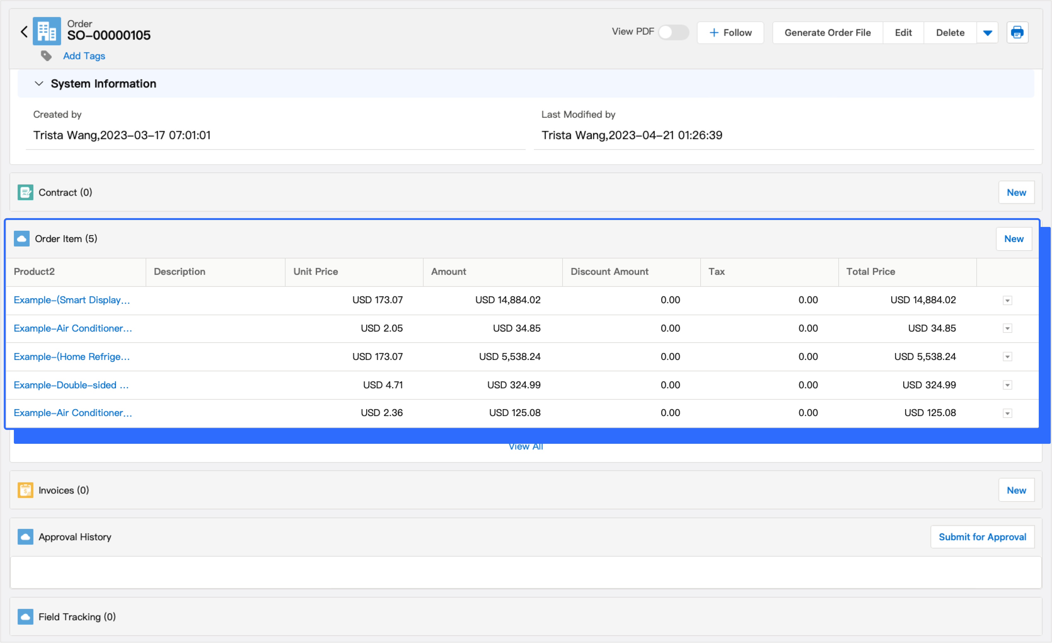The height and width of the screenshot is (643, 1052).
Task: Open the Example-(Home Refrige... product link
Action: coord(72,356)
